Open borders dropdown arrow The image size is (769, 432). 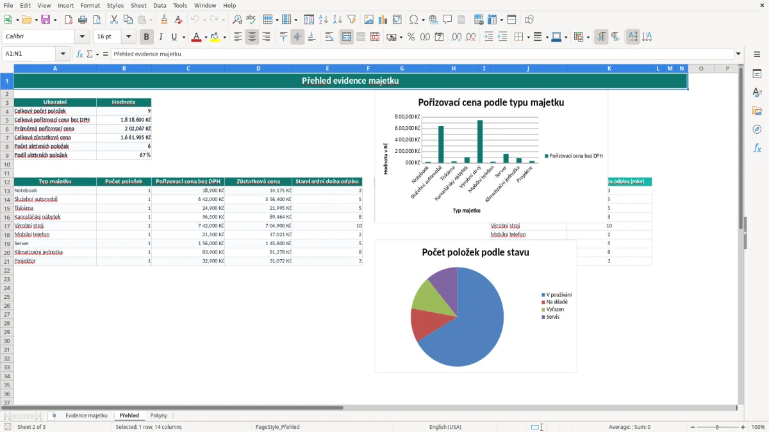527,37
